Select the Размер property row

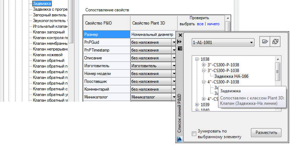coord(107,34)
